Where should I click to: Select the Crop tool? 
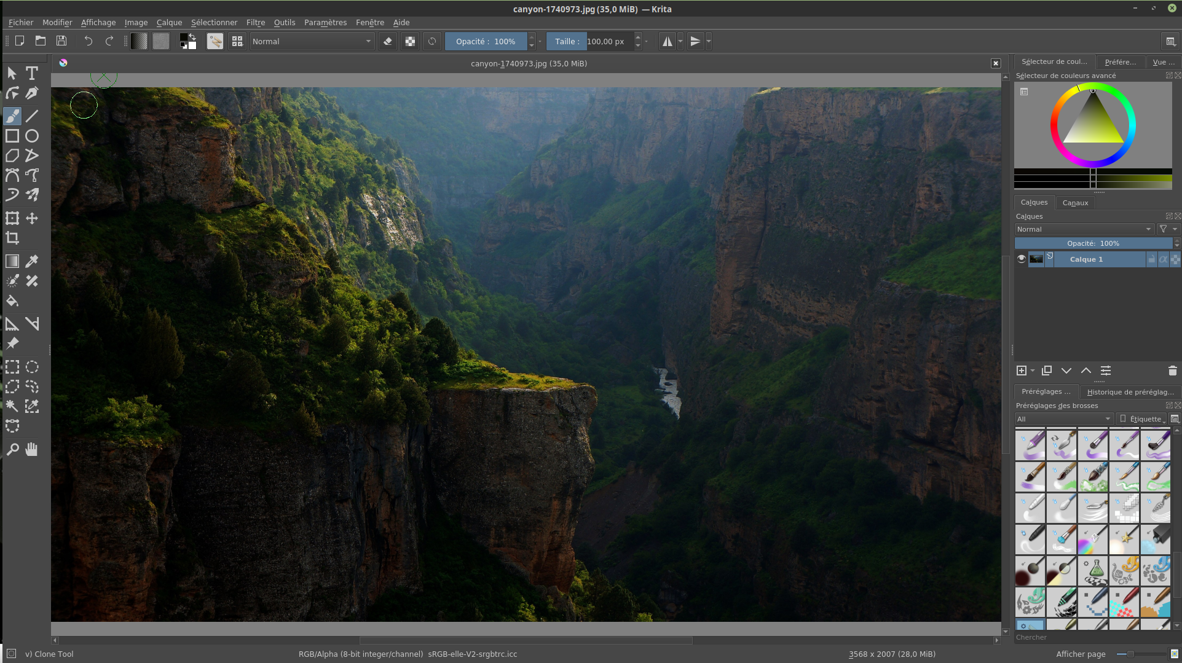pos(12,238)
